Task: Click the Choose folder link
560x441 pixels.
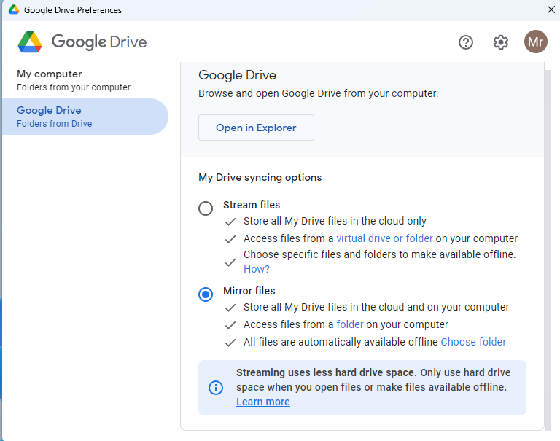Action: [473, 342]
